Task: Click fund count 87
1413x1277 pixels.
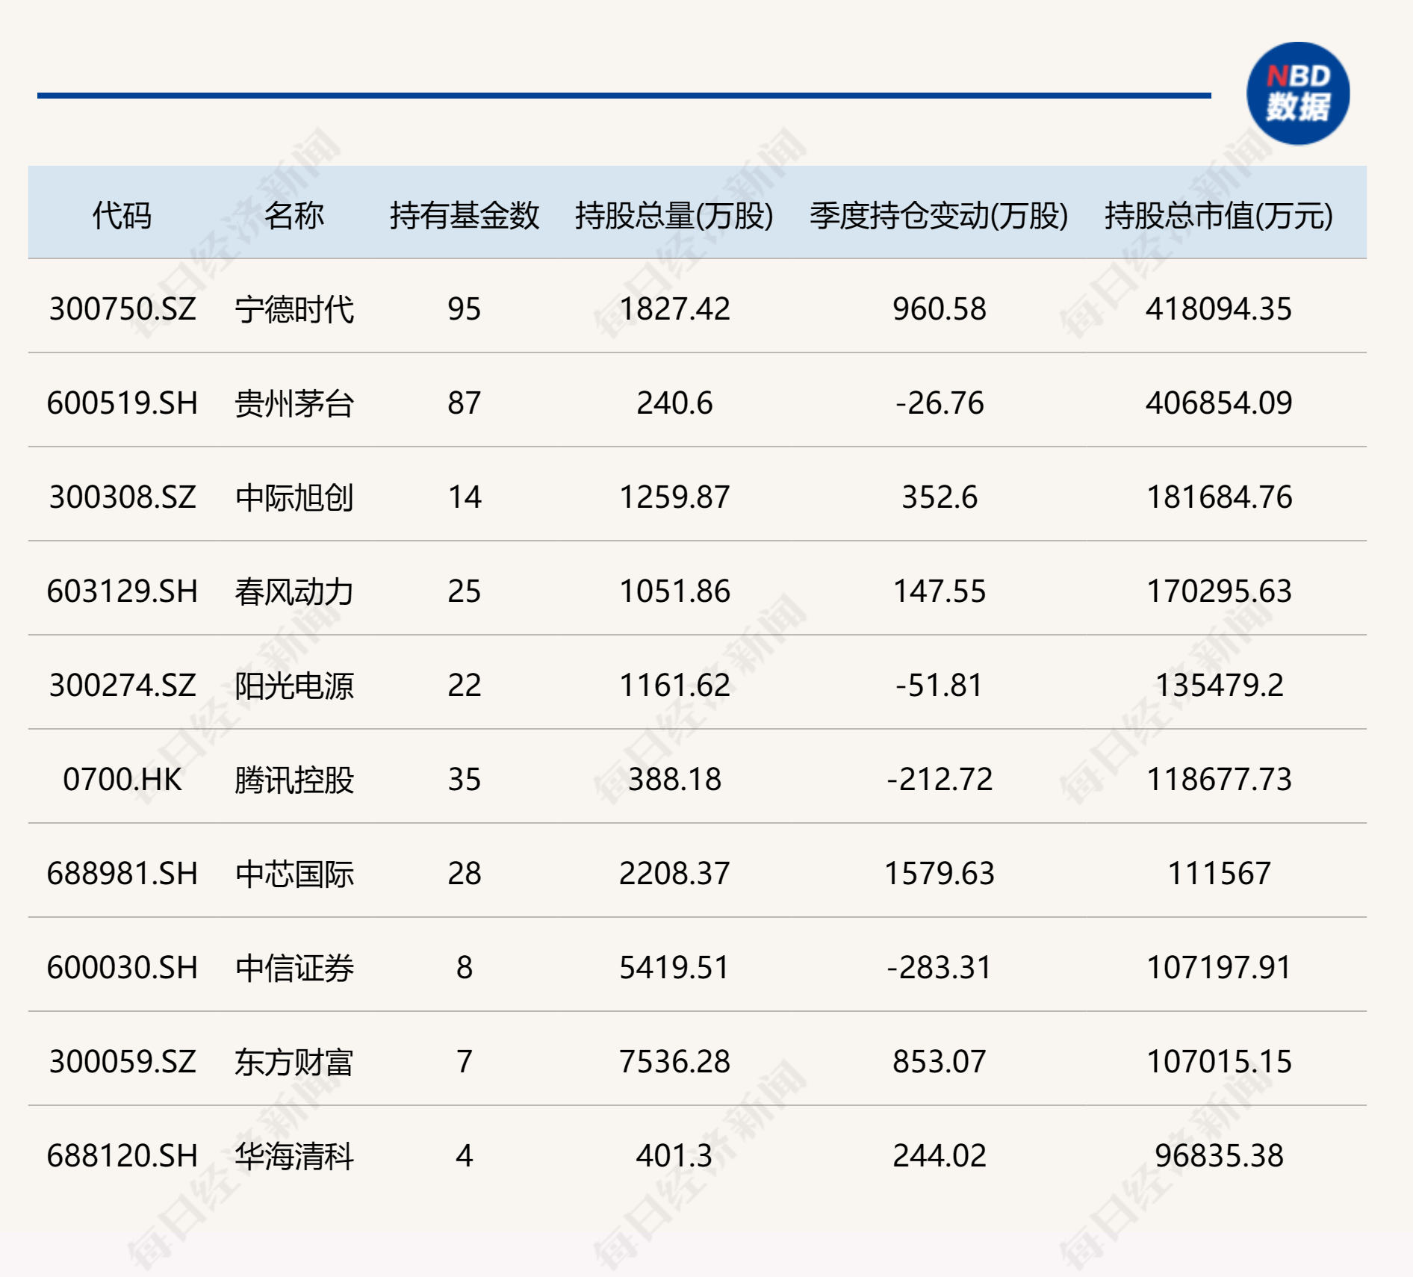Action: click(464, 403)
